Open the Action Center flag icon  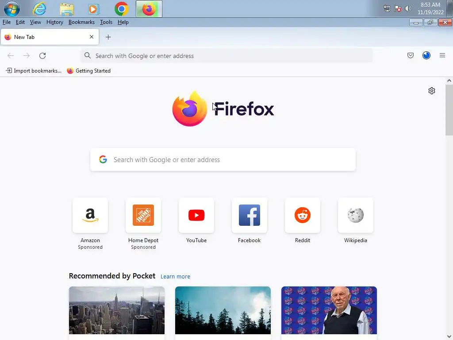[x=398, y=8]
